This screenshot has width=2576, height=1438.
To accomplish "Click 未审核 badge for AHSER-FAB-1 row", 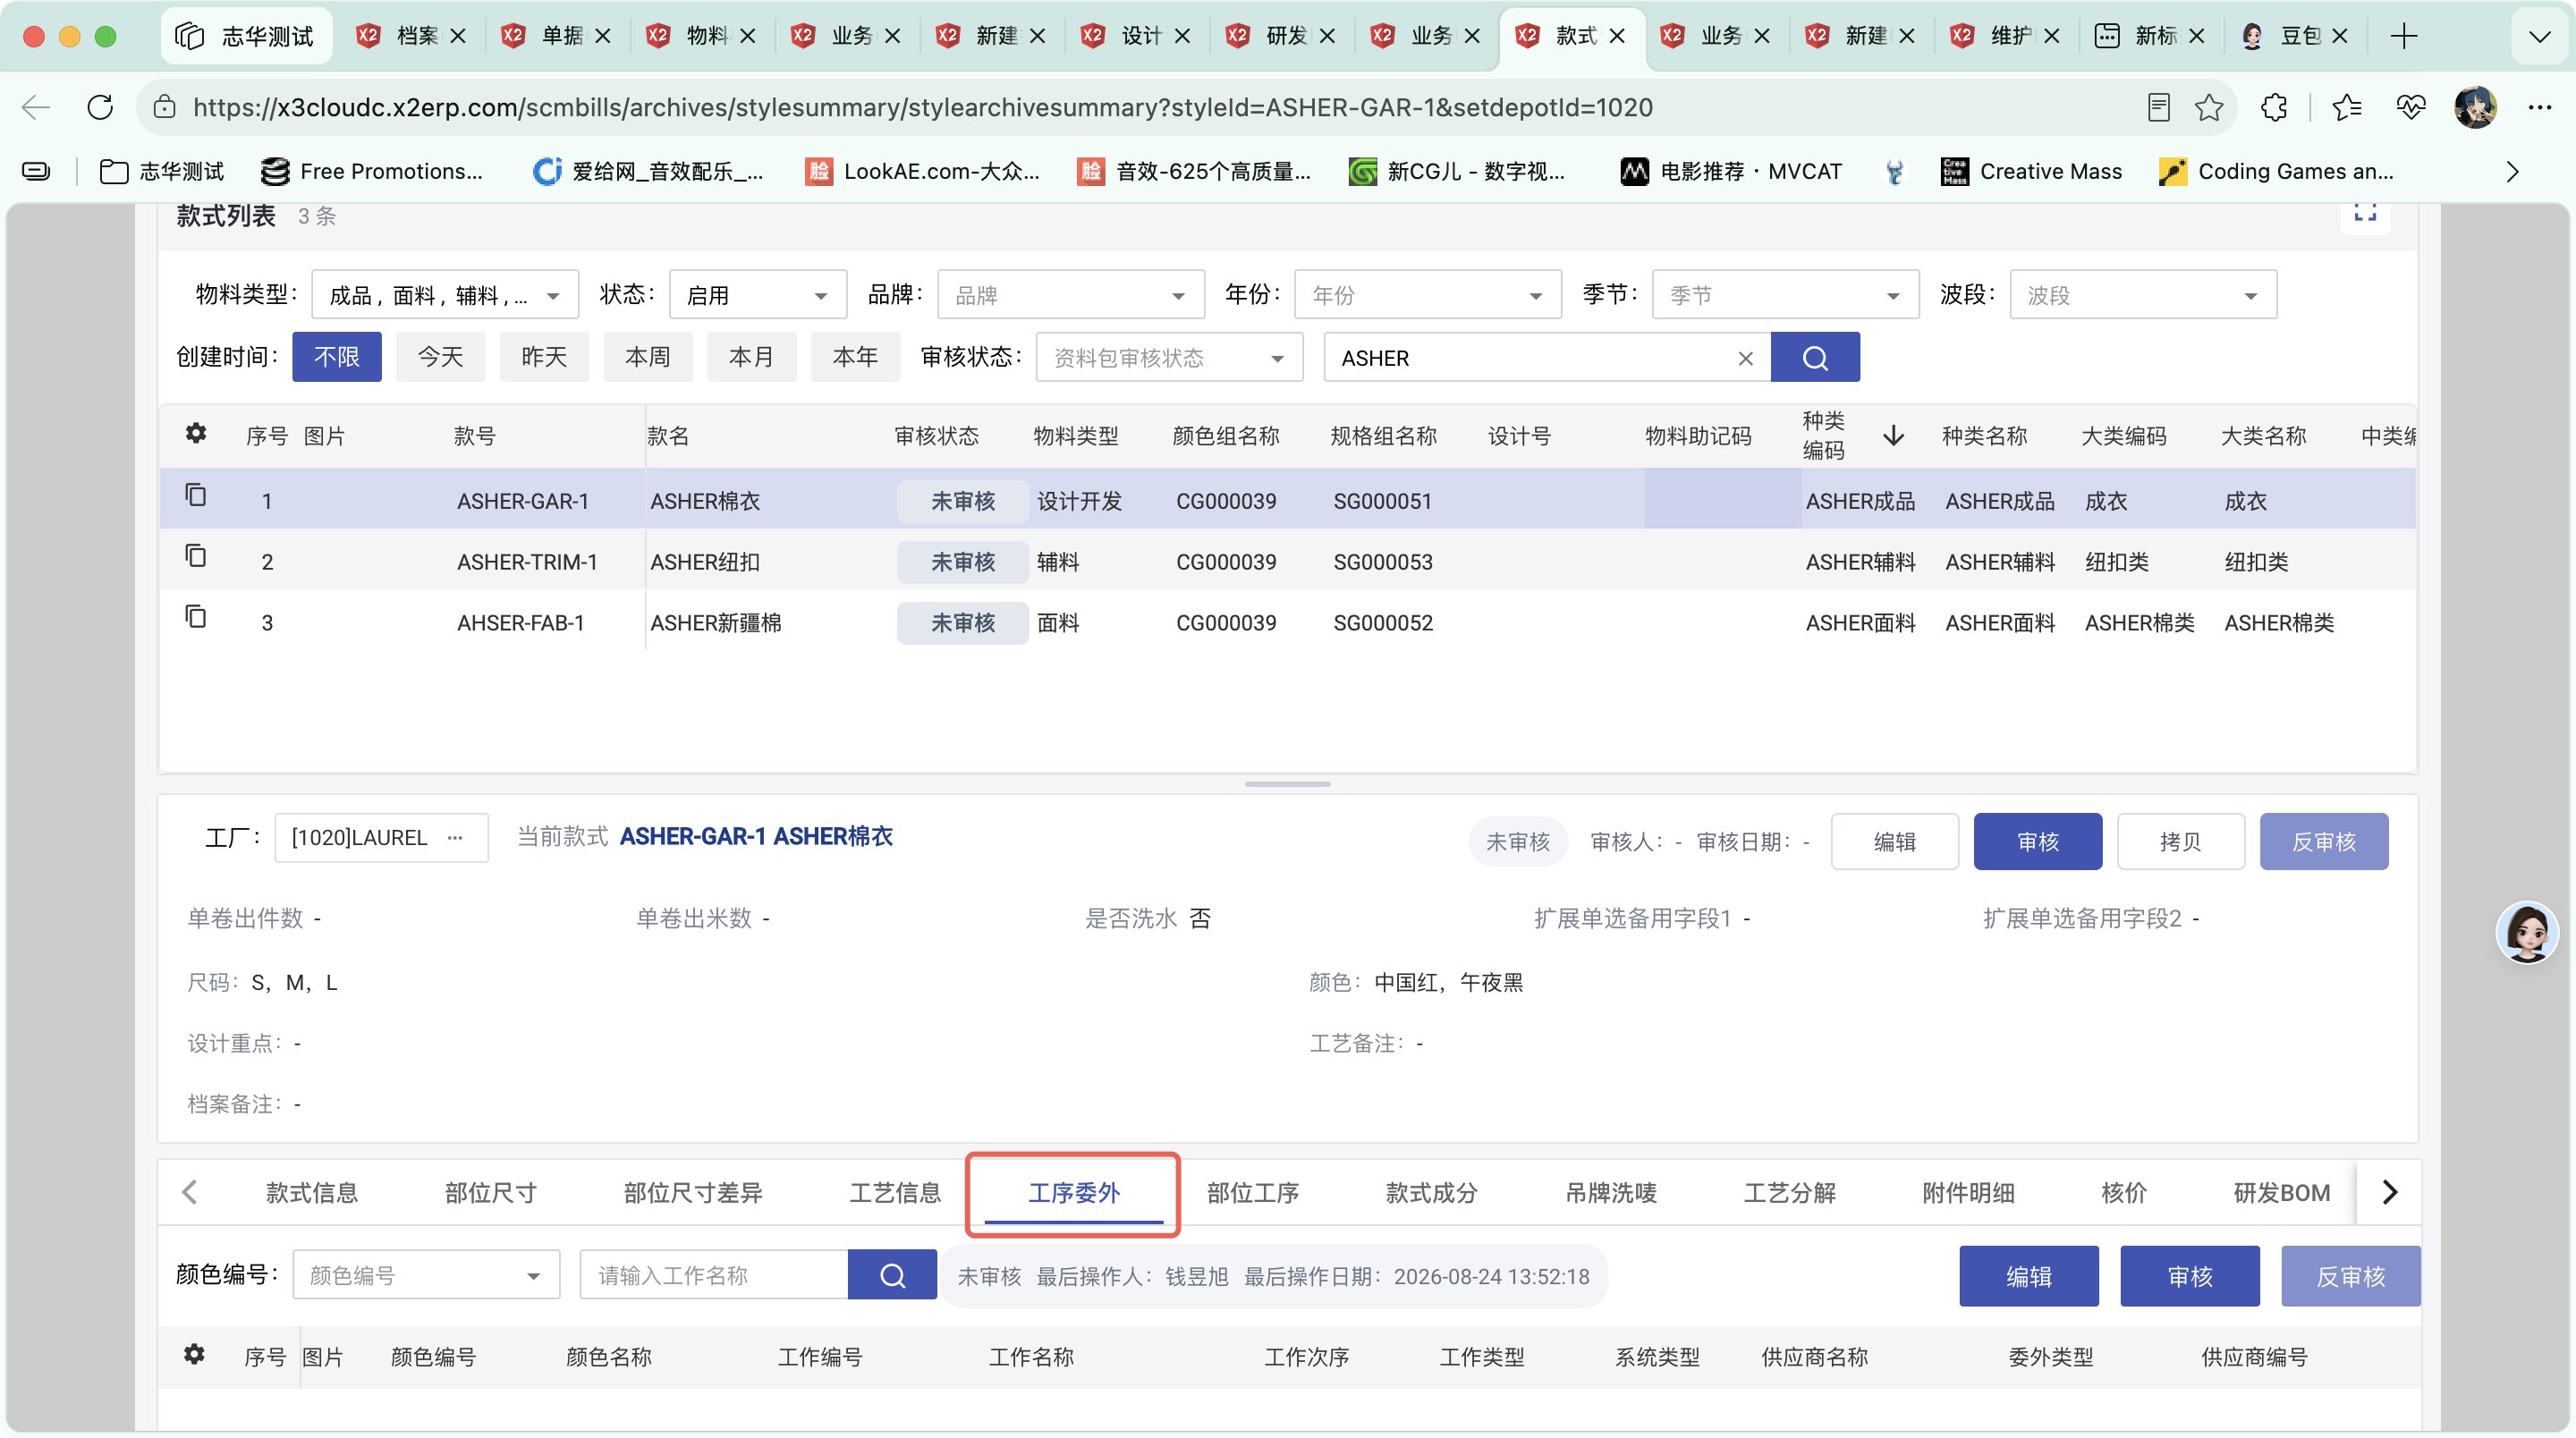I will (x=962, y=623).
